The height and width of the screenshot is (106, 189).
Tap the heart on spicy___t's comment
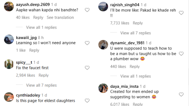87,68
